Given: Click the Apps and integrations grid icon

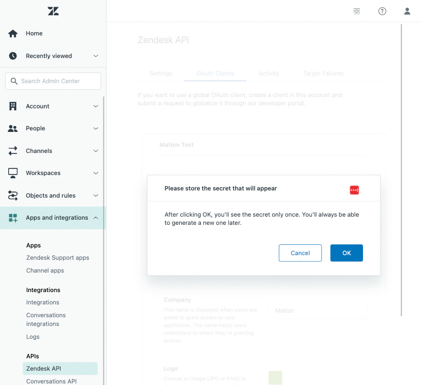Looking at the screenshot, I should pos(13,218).
